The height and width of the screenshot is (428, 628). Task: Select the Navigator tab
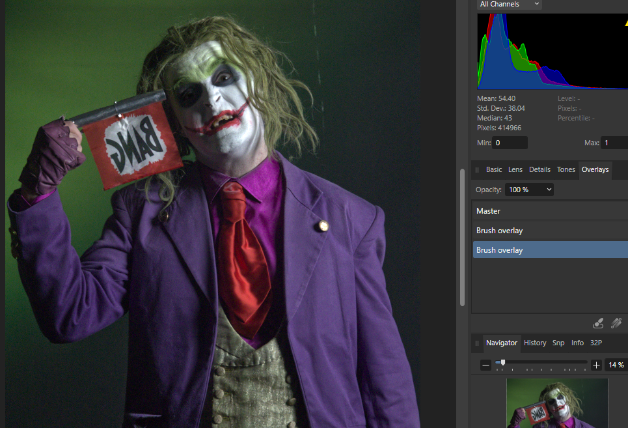coord(502,343)
